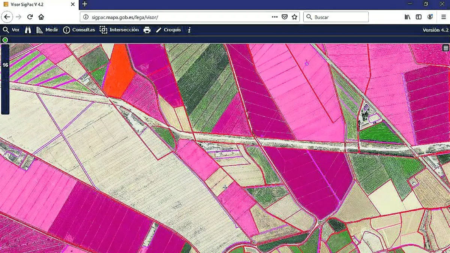Viewport: 450px width, 253px height.
Task: Click the binoculars search icon
Action: [28, 30]
